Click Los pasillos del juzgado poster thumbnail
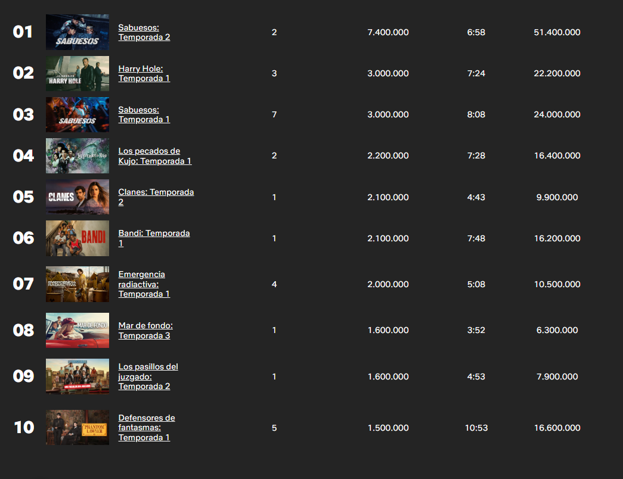623x479 pixels. [x=78, y=376]
